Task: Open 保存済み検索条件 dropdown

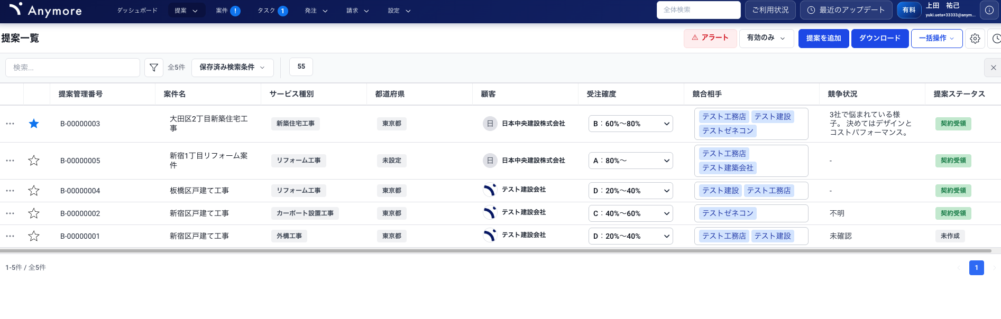Action: (232, 68)
